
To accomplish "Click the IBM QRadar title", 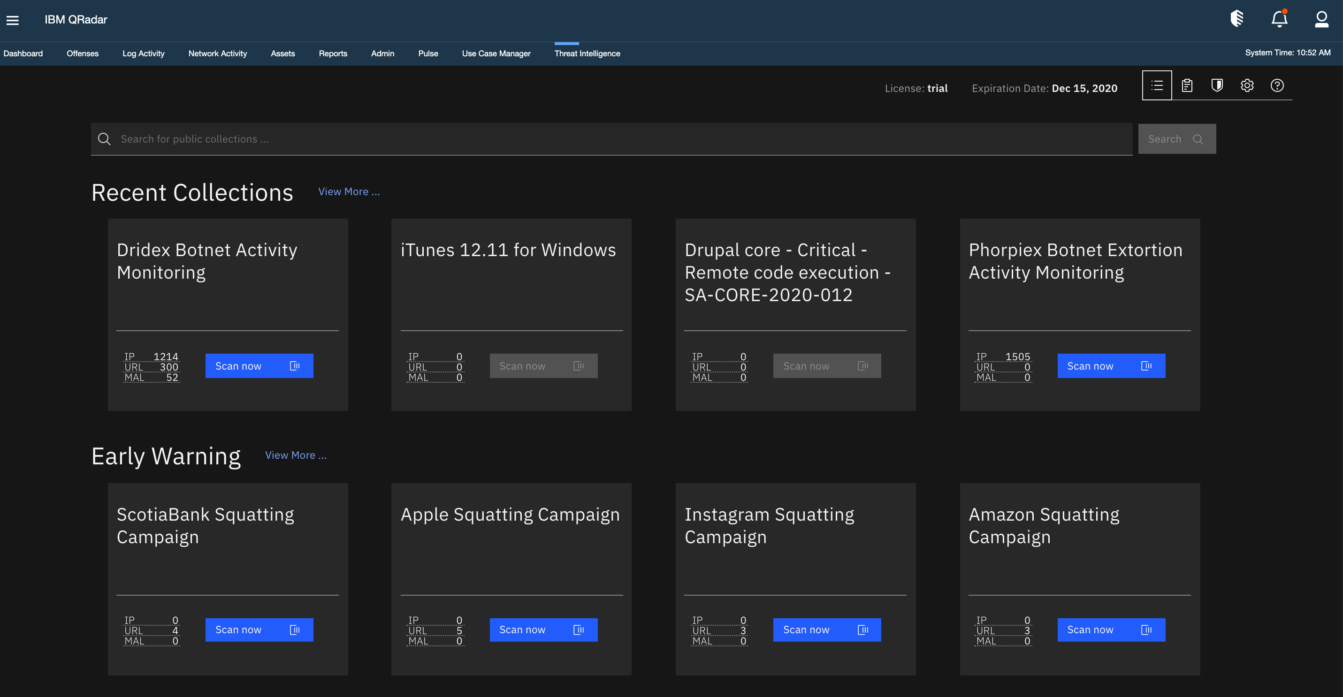I will coord(76,20).
